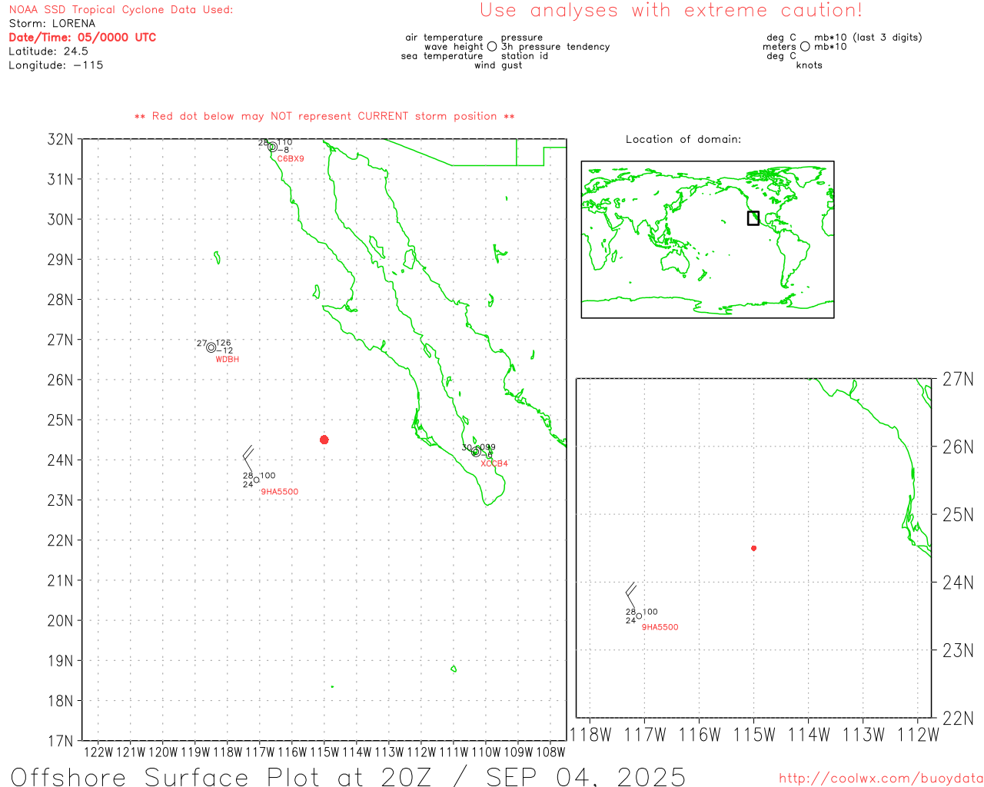Click station 9HA5500 label on main map
The height and width of the screenshot is (787, 984).
pos(280,492)
